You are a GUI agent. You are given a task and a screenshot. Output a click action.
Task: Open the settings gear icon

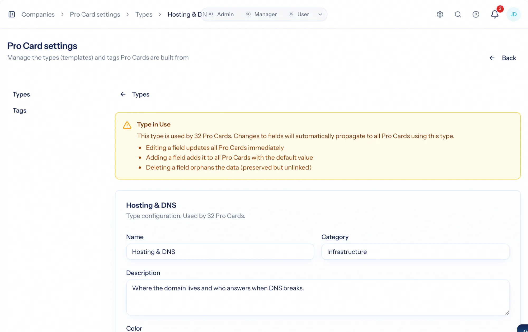pos(440,14)
